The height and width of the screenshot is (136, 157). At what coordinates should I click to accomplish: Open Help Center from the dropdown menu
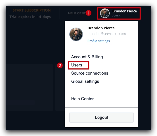click(82, 99)
